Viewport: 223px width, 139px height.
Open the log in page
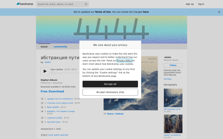pyautogui.click(x=201, y=4)
